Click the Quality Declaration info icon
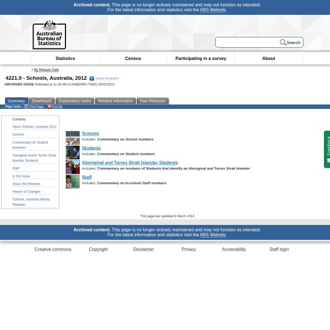Viewport: 330px width, 330px height. coord(92,79)
